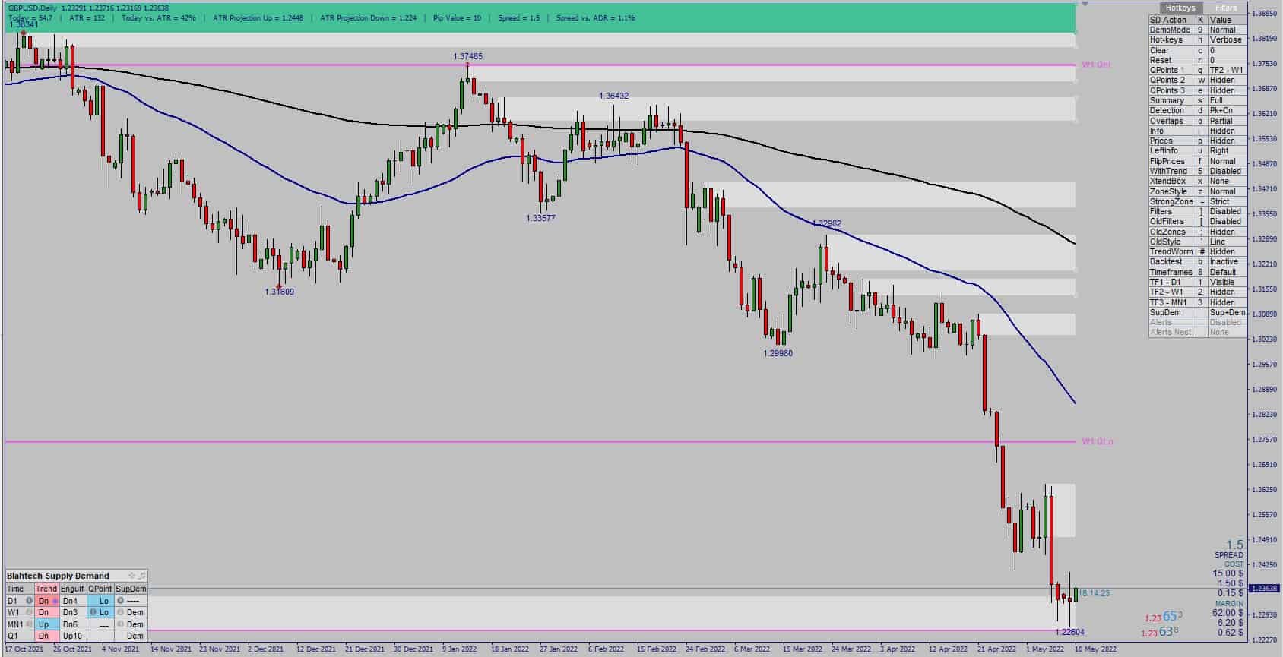Click the cross-arrows icon in Blahtech Supply Demand header

pyautogui.click(x=131, y=576)
